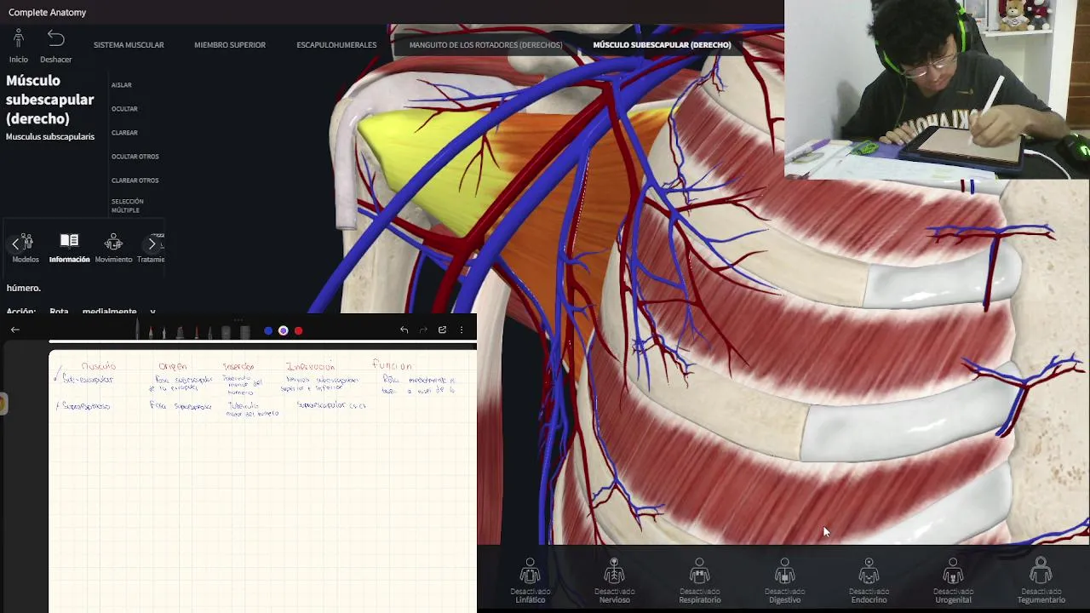
Task: Open the Información book icon
Action: pos(69,242)
